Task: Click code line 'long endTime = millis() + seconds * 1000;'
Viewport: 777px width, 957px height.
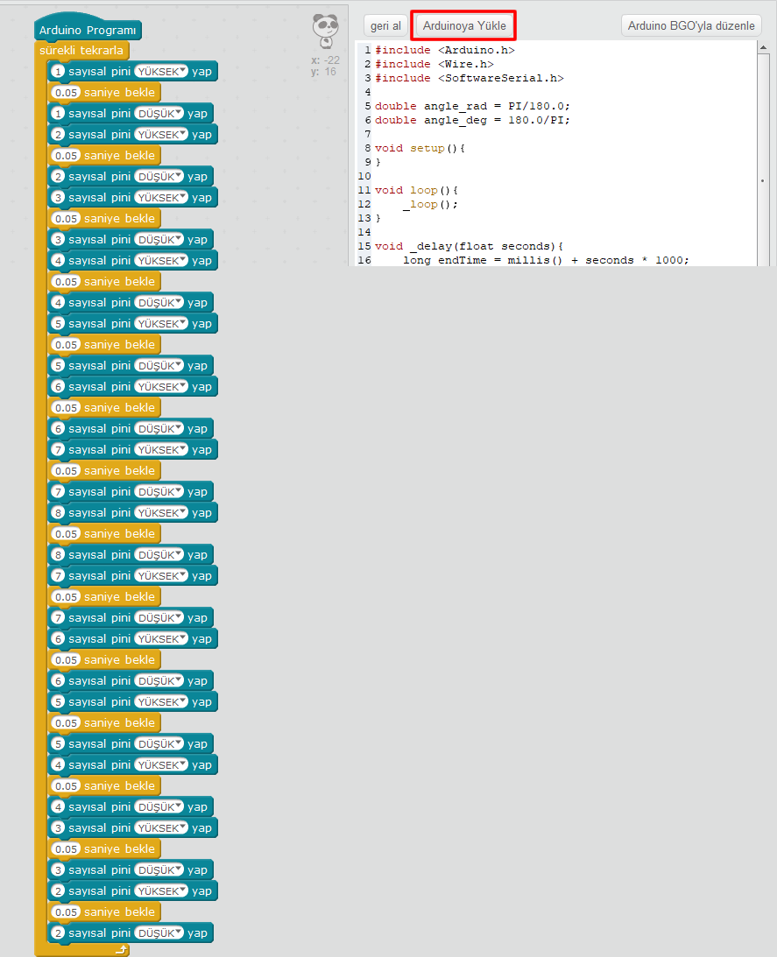Action: 546,261
